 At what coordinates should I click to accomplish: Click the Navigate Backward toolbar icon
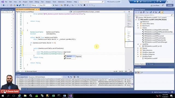(x=4, y=5)
